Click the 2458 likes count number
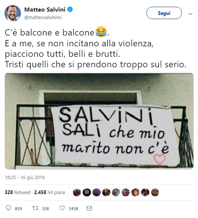The image size is (198, 218). pyautogui.click(x=73, y=209)
